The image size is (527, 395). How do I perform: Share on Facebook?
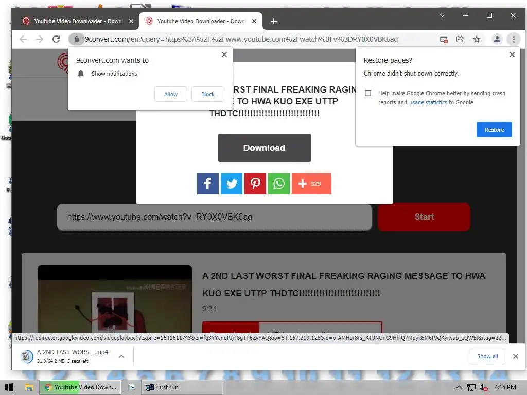point(208,184)
